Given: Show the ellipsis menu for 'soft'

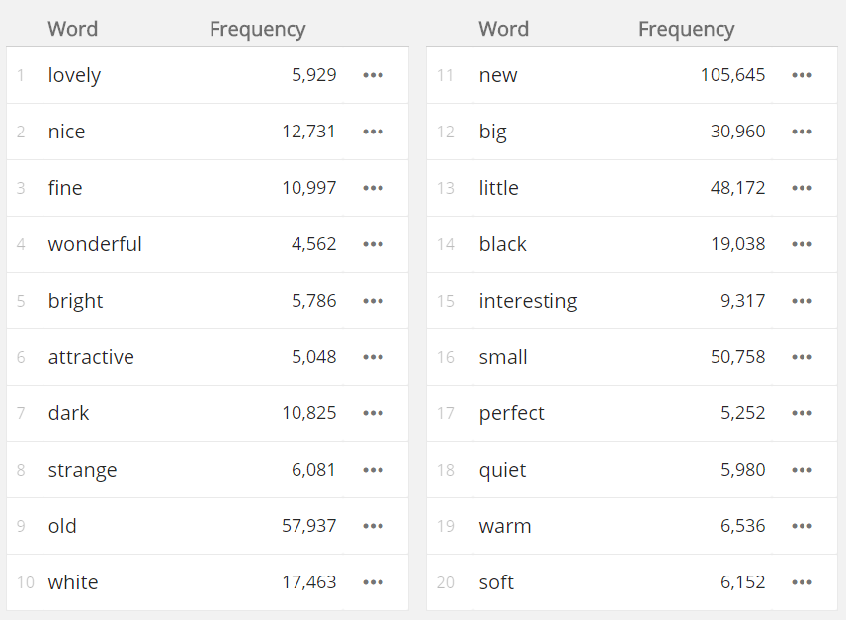Looking at the screenshot, I should click(802, 582).
